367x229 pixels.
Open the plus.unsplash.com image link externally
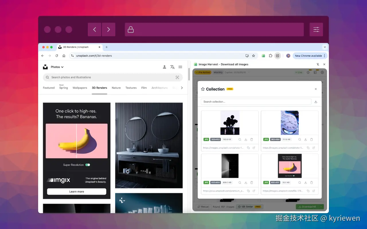[254, 191]
